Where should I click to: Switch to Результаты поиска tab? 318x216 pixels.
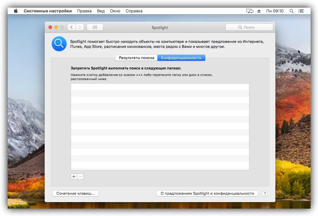(136, 58)
